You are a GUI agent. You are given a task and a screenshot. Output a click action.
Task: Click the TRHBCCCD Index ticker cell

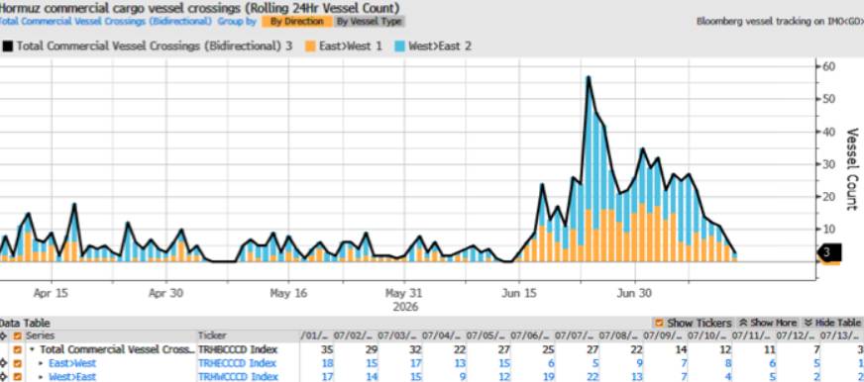238,349
